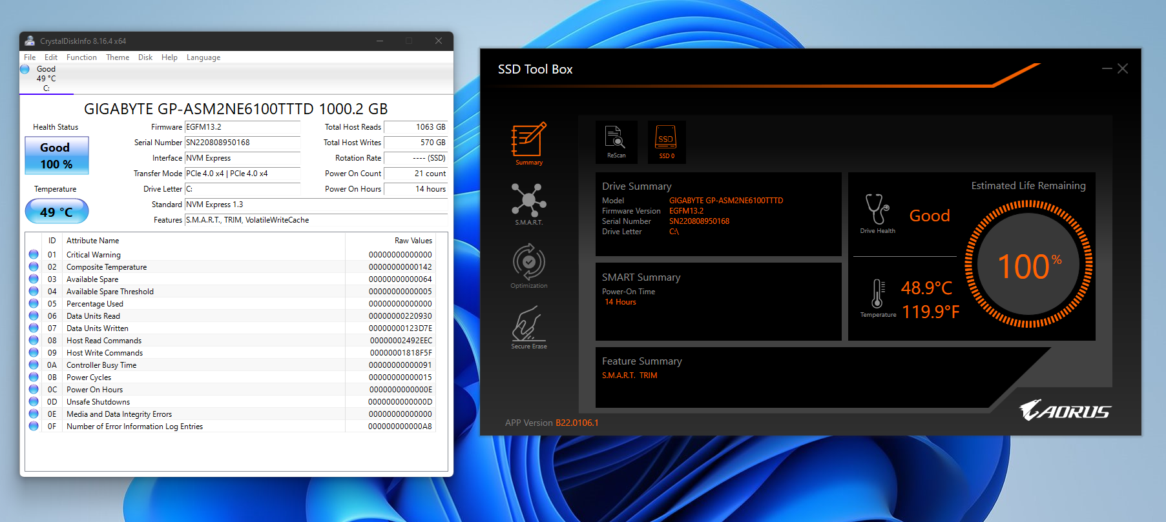Open the Language menu in CrystalDiskInfo

click(x=203, y=57)
